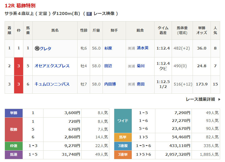Image resolution: width=225 pixels, height=162 pixels.
Task: Open horse page for グレタ
Action: [45, 48]
